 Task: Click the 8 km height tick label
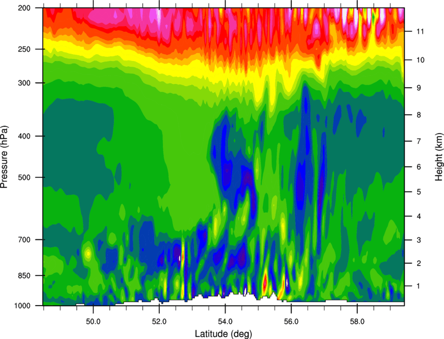(419, 115)
